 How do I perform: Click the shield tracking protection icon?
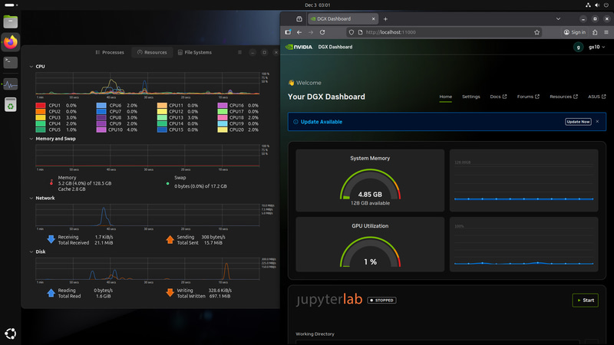pyautogui.click(x=352, y=32)
